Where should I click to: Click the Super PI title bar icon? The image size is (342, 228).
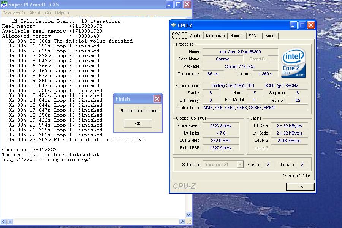coord(4,4)
